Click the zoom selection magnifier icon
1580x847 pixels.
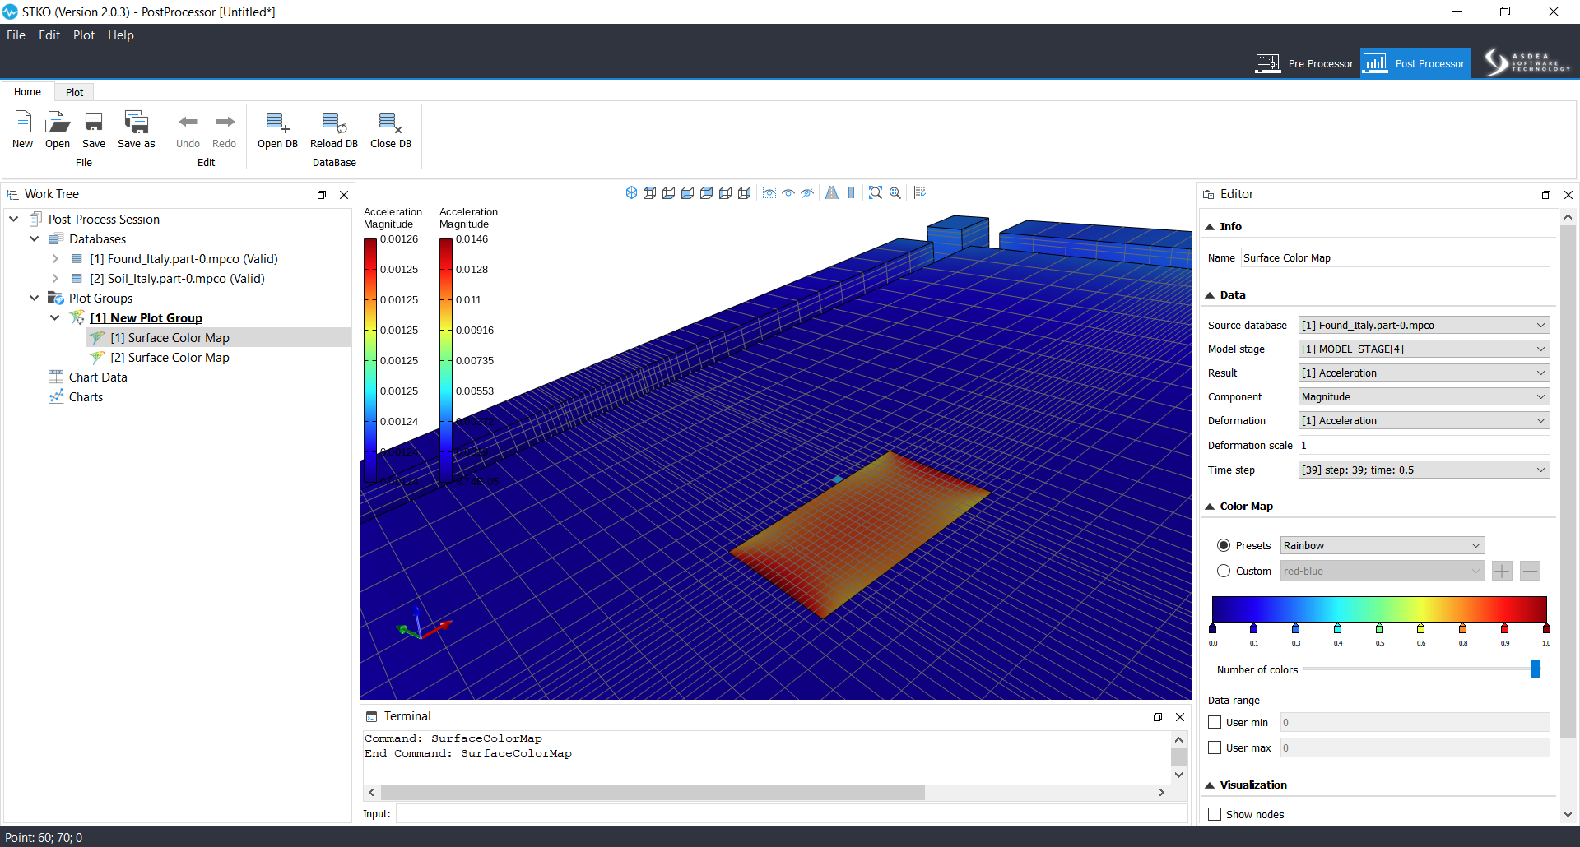(895, 192)
